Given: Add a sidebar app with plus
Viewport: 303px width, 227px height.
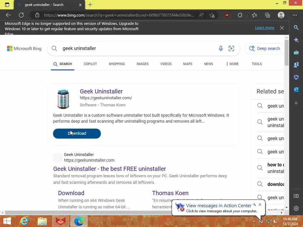Looking at the screenshot, I should coord(296,103).
